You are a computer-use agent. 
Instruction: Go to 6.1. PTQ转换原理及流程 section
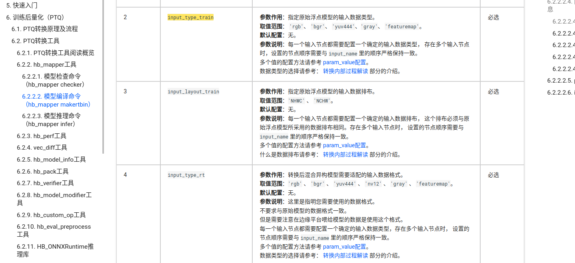pos(45,29)
